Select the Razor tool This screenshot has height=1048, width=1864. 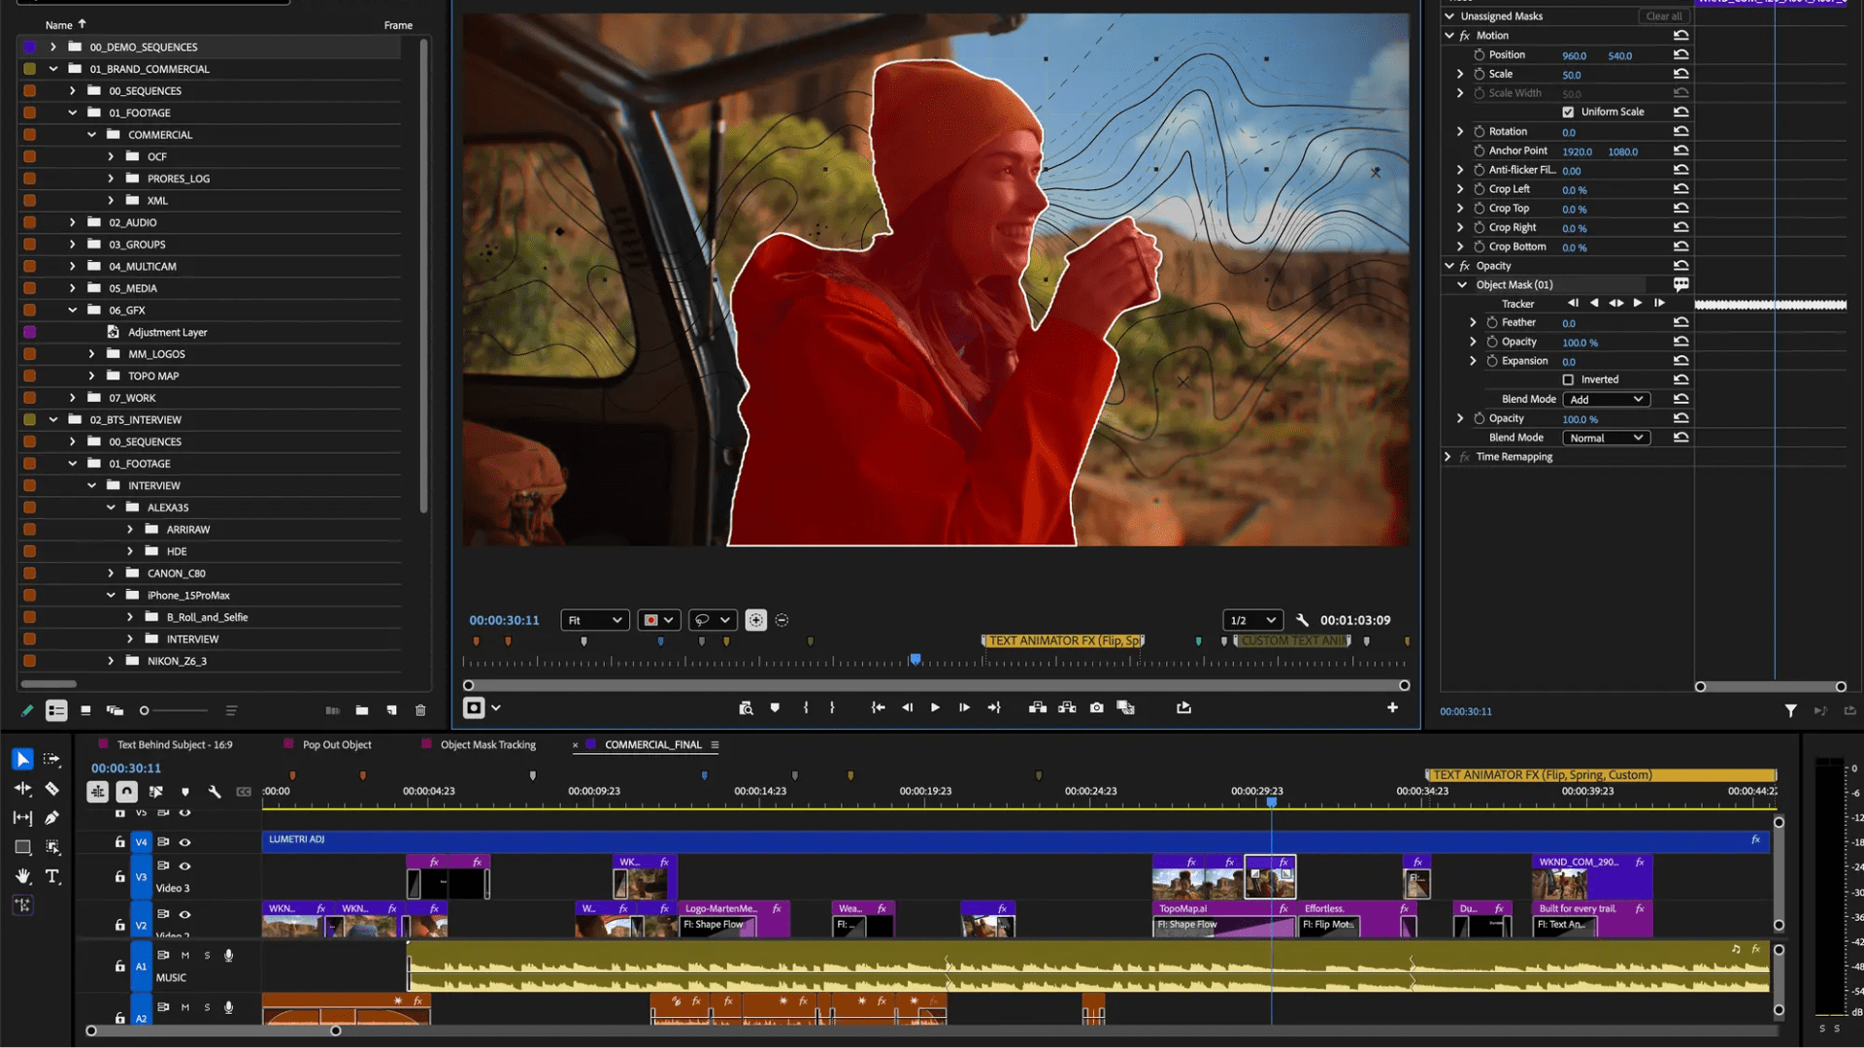pyautogui.click(x=52, y=789)
